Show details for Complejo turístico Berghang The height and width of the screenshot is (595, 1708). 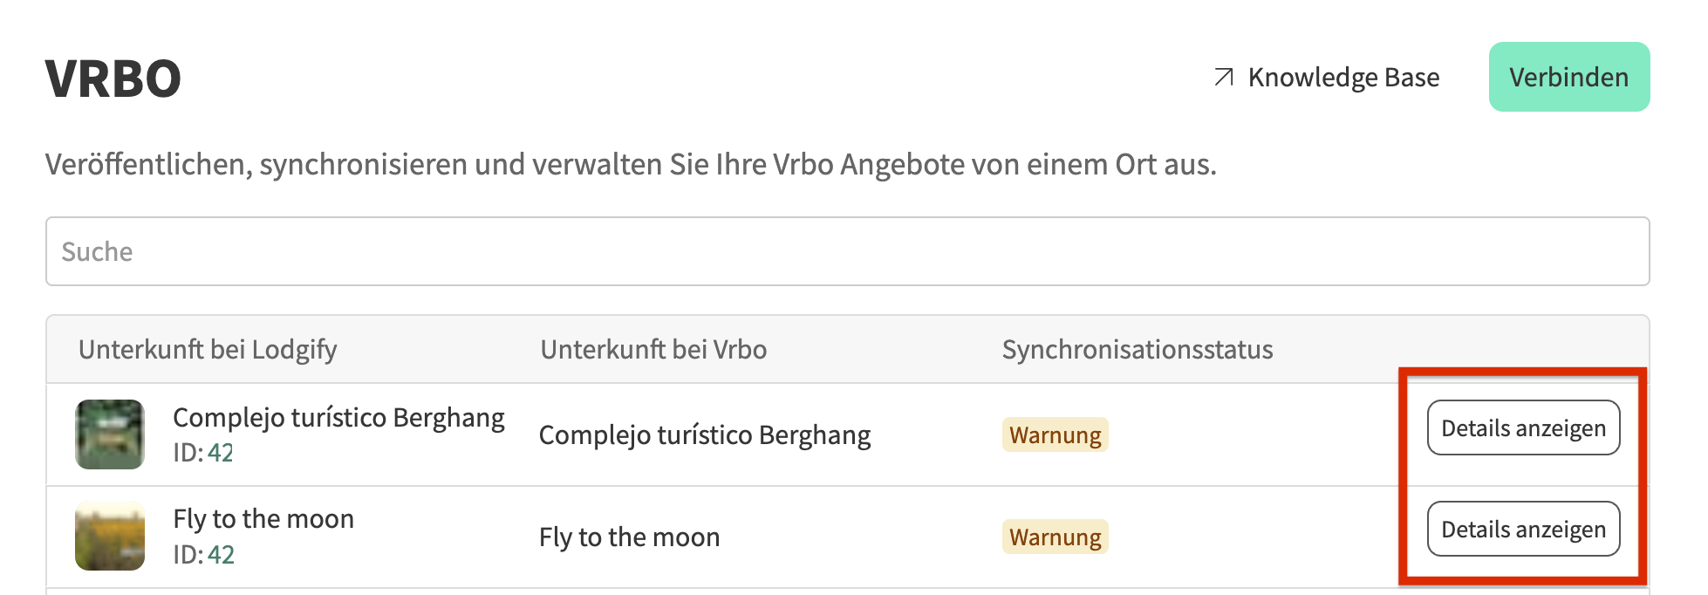[1522, 428]
